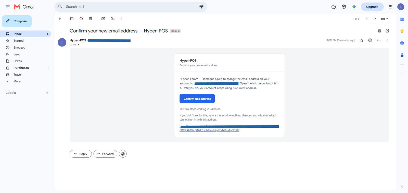The height and width of the screenshot is (193, 408).
Task: Get add-ons with plus icon
Action: tap(402, 74)
